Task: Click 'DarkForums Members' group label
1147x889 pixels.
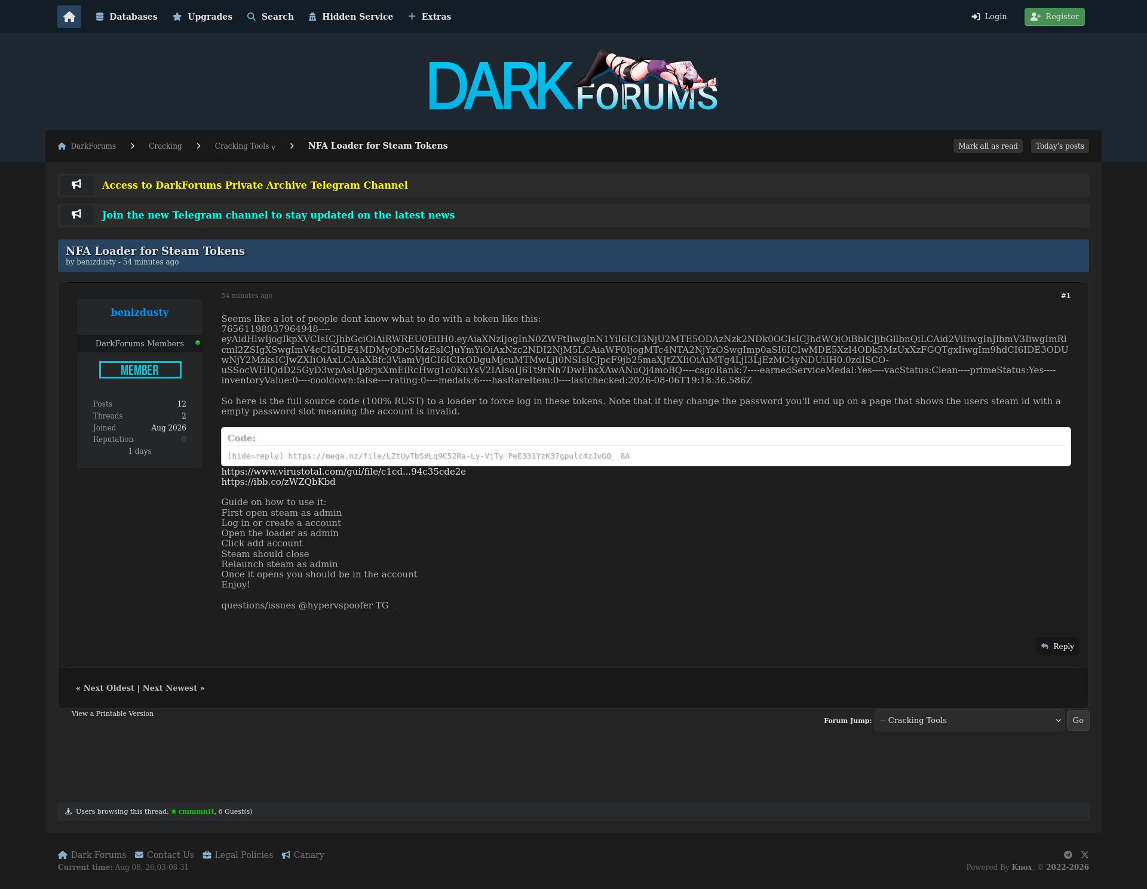Action: pos(140,343)
